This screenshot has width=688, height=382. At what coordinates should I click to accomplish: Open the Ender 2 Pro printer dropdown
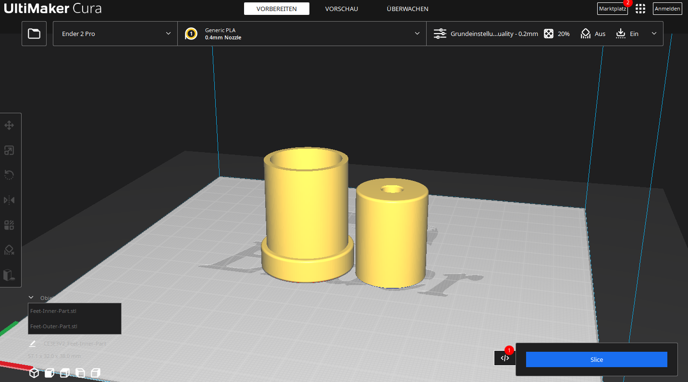pyautogui.click(x=114, y=33)
